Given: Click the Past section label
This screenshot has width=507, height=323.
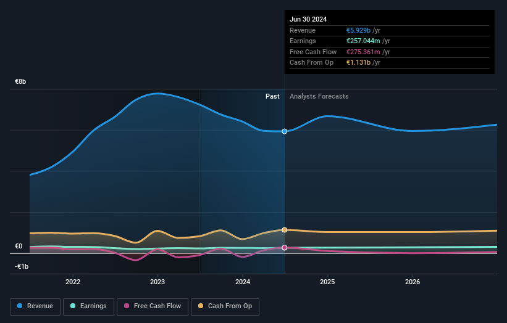Looking at the screenshot, I should (x=272, y=96).
